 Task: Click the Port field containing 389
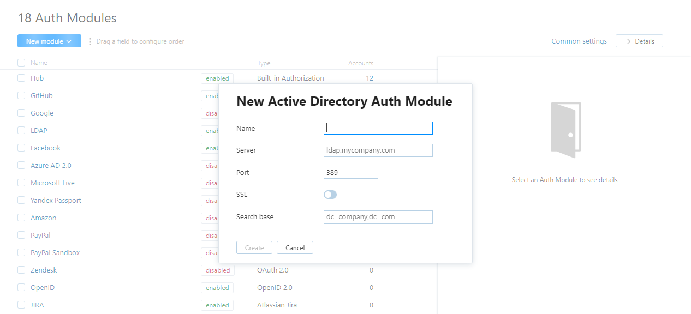tap(350, 172)
